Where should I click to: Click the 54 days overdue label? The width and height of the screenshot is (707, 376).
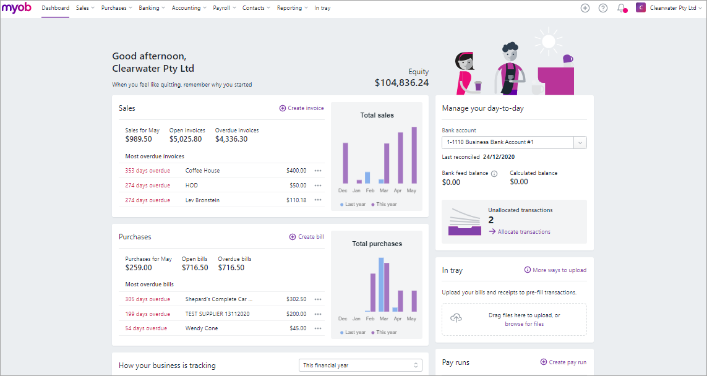point(146,328)
